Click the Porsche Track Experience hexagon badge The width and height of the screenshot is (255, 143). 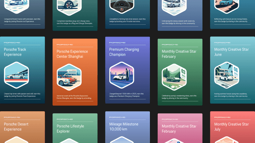point(16,75)
